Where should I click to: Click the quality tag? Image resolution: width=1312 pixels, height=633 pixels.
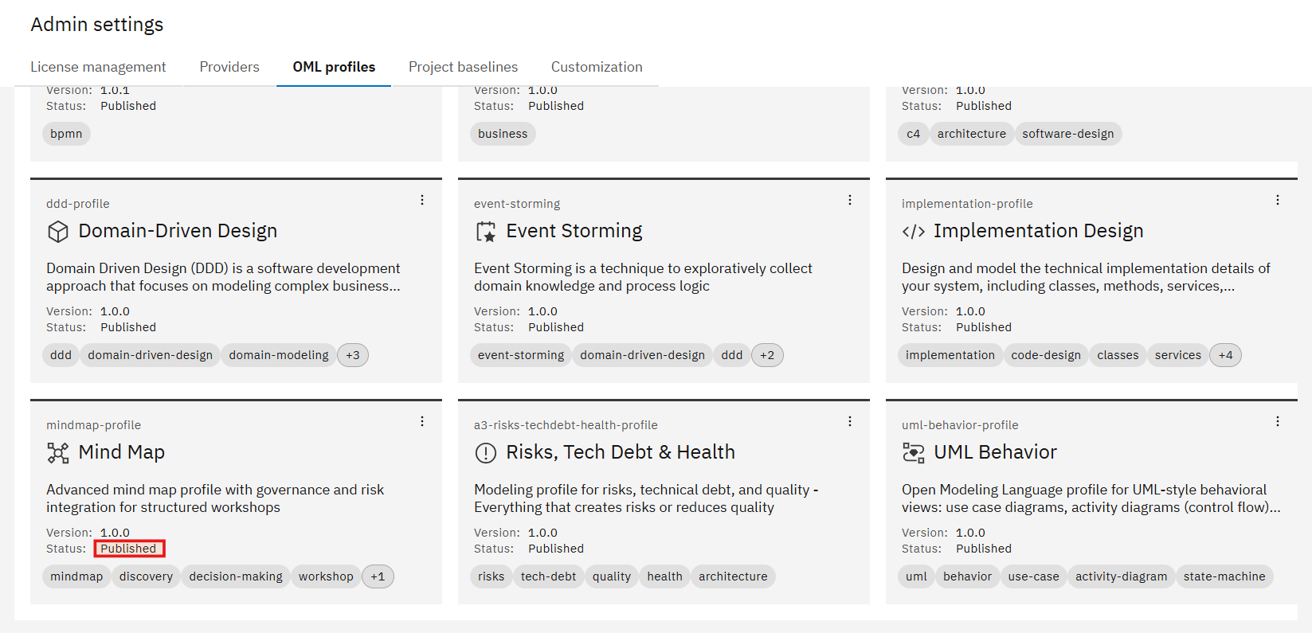pyautogui.click(x=612, y=576)
